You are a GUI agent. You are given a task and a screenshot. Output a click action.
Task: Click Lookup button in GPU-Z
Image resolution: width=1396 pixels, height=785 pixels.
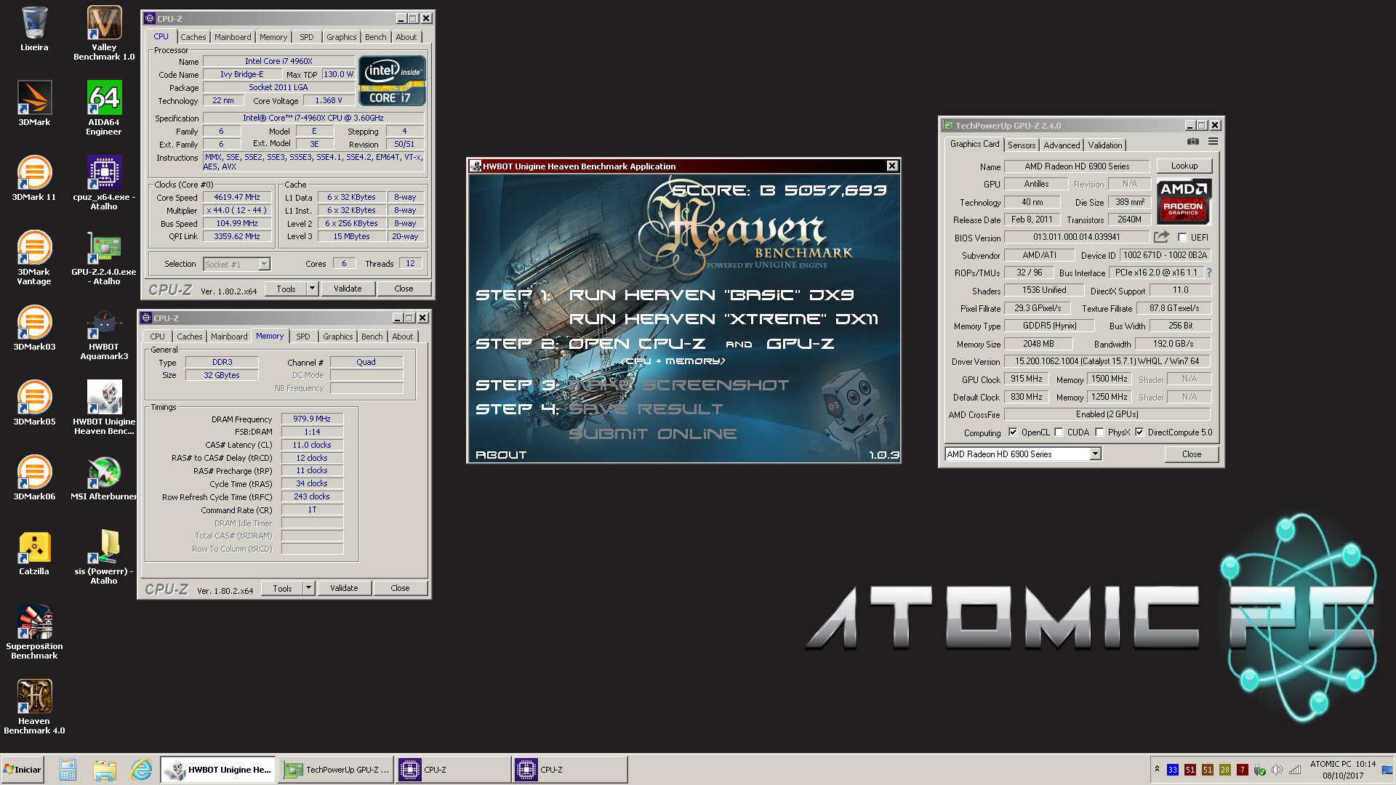(x=1184, y=166)
